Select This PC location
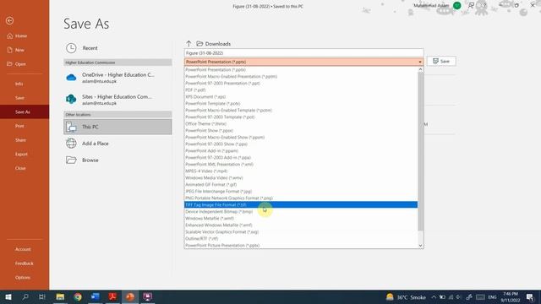 (117, 127)
